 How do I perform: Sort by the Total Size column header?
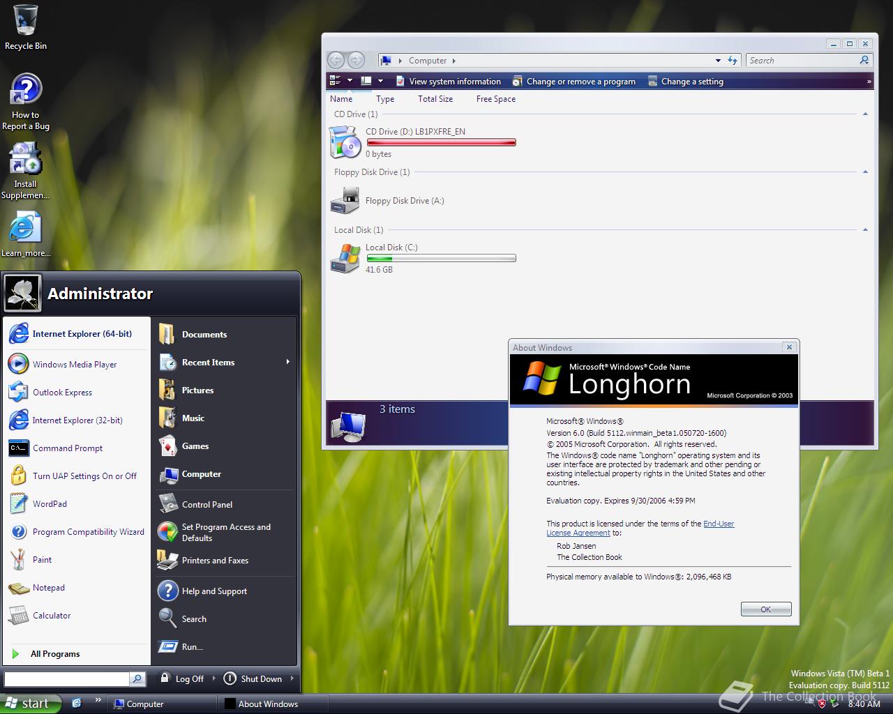click(435, 99)
